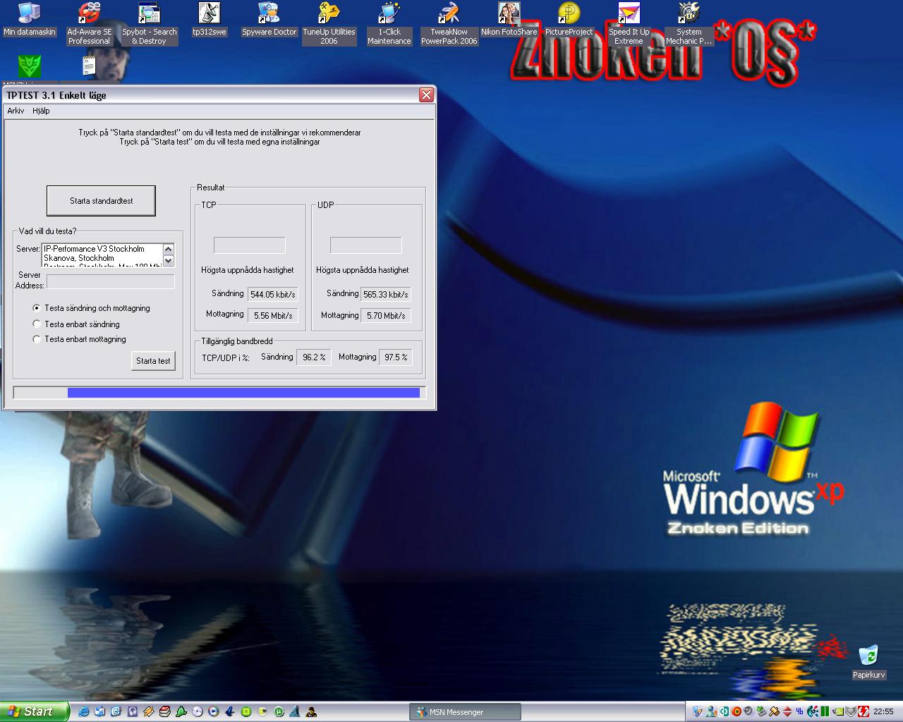Click the hammer icon in the system tray
This screenshot has height=722, width=903.
(x=774, y=711)
